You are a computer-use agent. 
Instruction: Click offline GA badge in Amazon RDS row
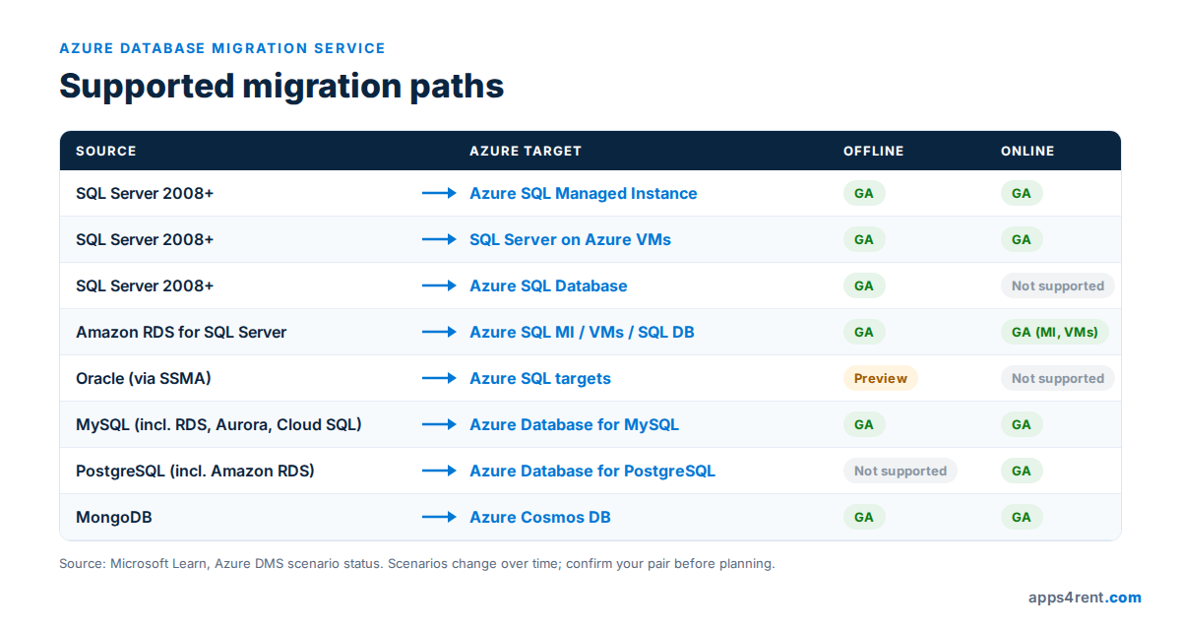click(864, 332)
